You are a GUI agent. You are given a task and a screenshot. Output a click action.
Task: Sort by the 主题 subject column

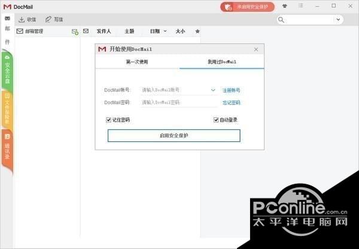(x=129, y=31)
